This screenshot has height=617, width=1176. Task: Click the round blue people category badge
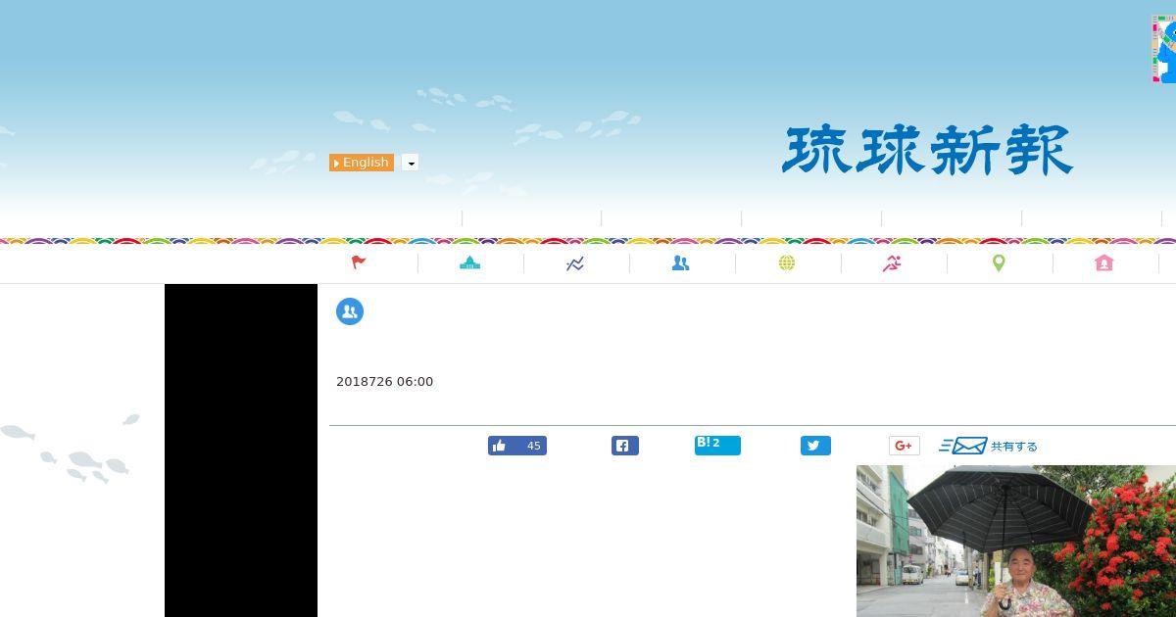coord(350,311)
